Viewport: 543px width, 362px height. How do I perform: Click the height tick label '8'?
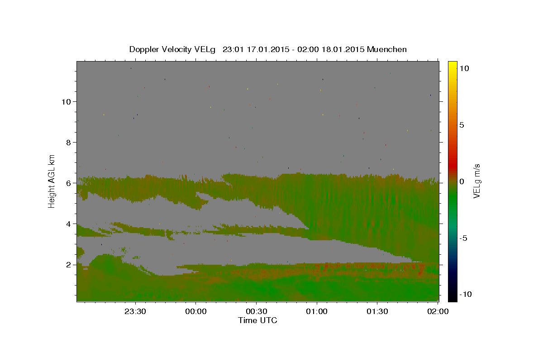(x=69, y=143)
